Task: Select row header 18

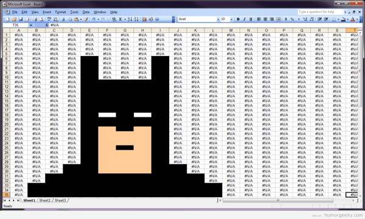Action: [x=7, y=115]
